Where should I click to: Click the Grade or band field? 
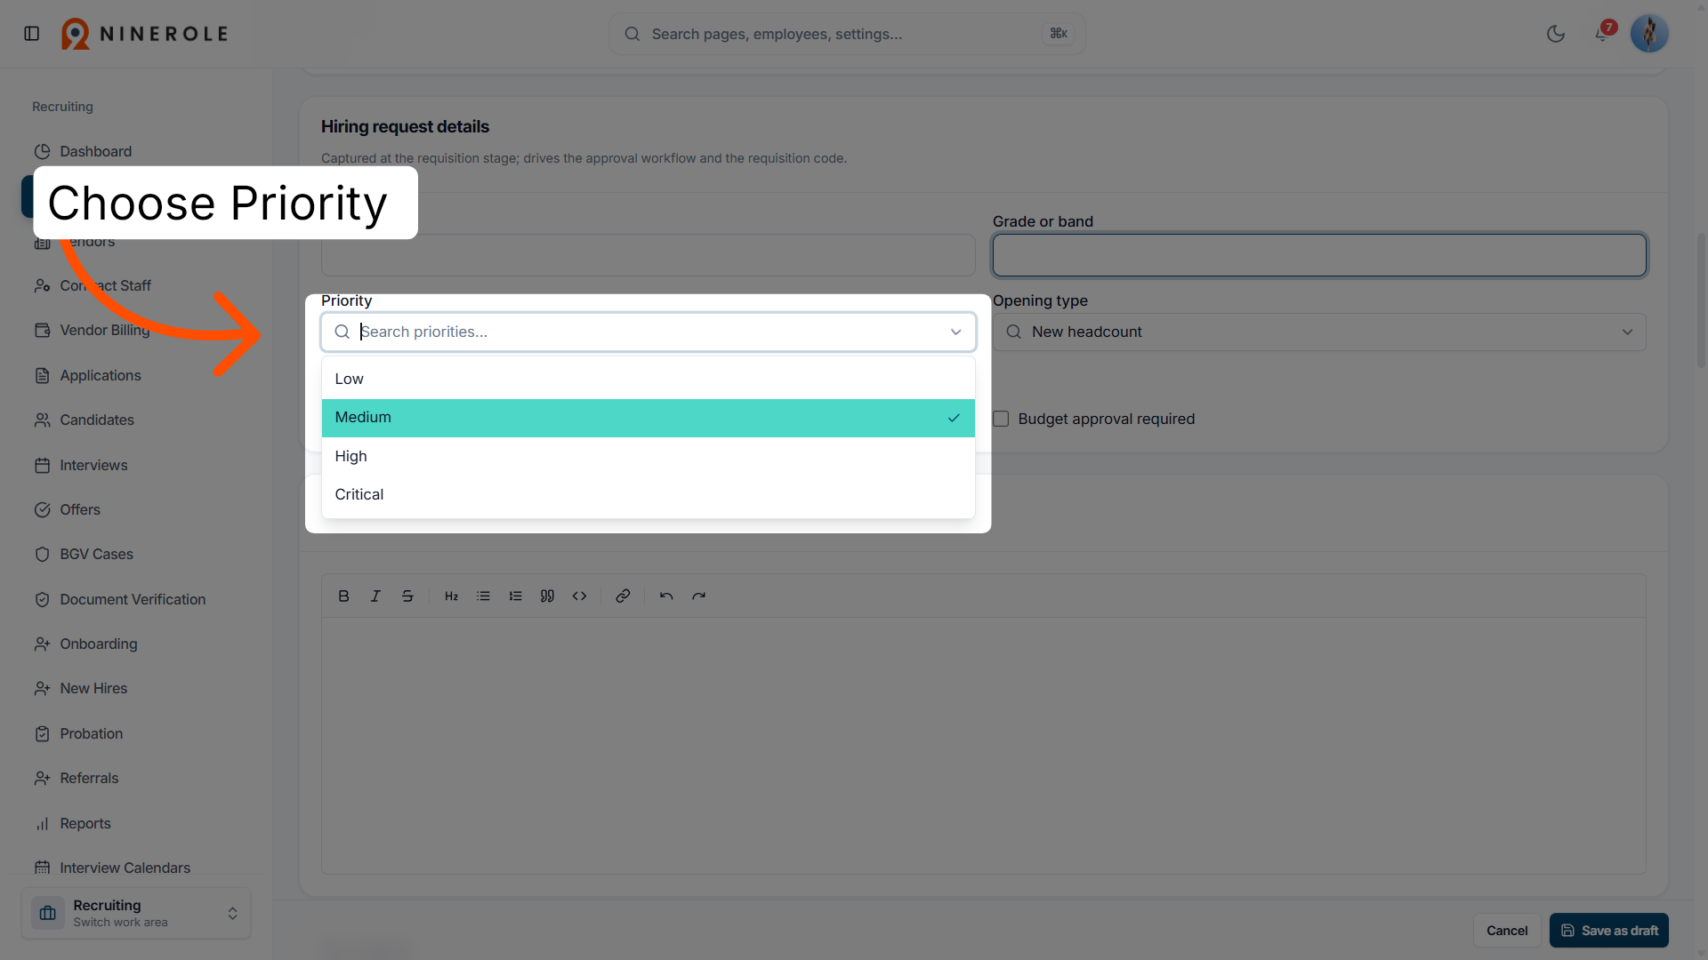point(1319,255)
